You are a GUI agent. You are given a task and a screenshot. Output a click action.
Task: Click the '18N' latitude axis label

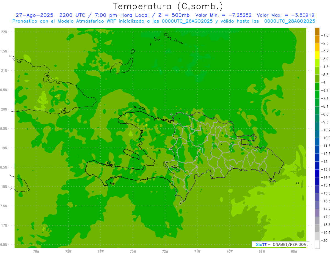(4, 187)
